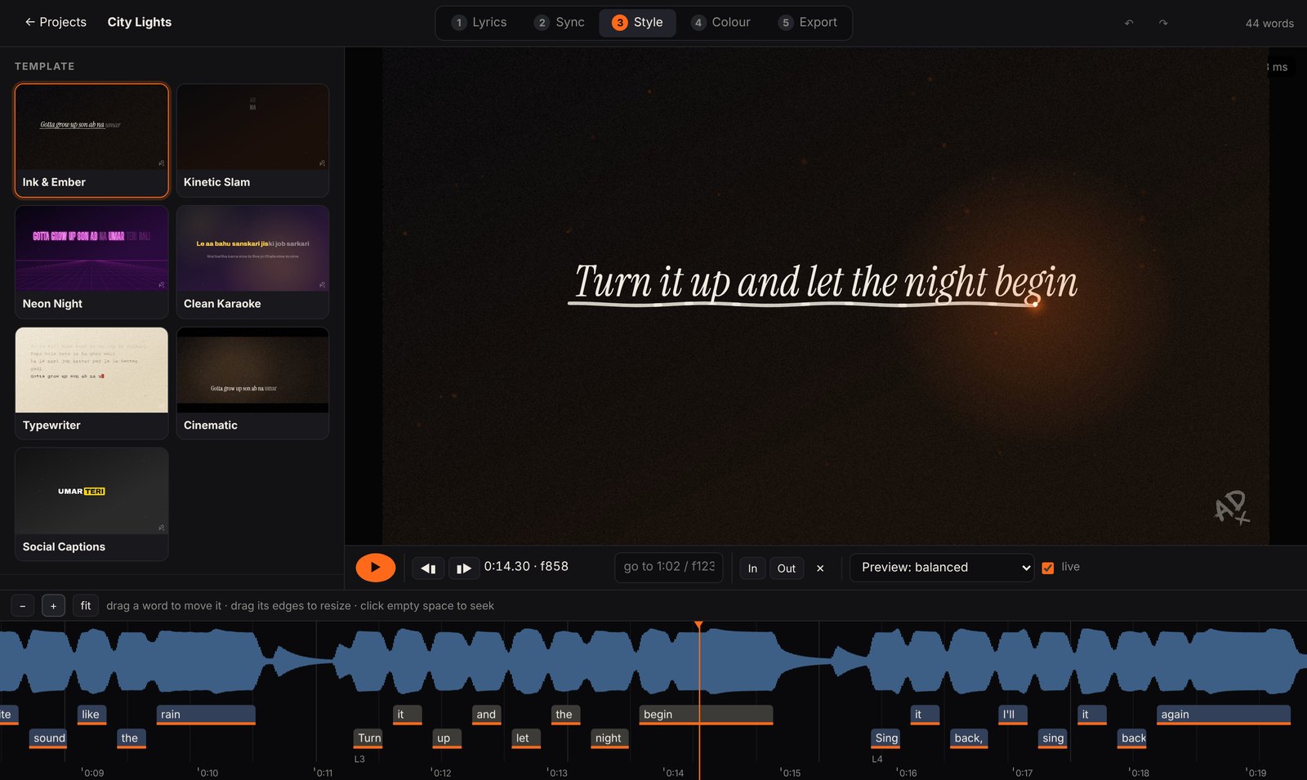Focus the go-to time field

point(668,567)
